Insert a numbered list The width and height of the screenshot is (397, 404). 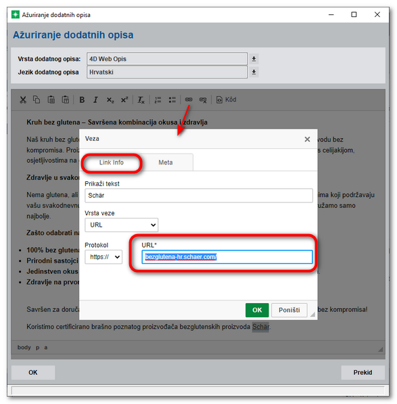pos(158,99)
